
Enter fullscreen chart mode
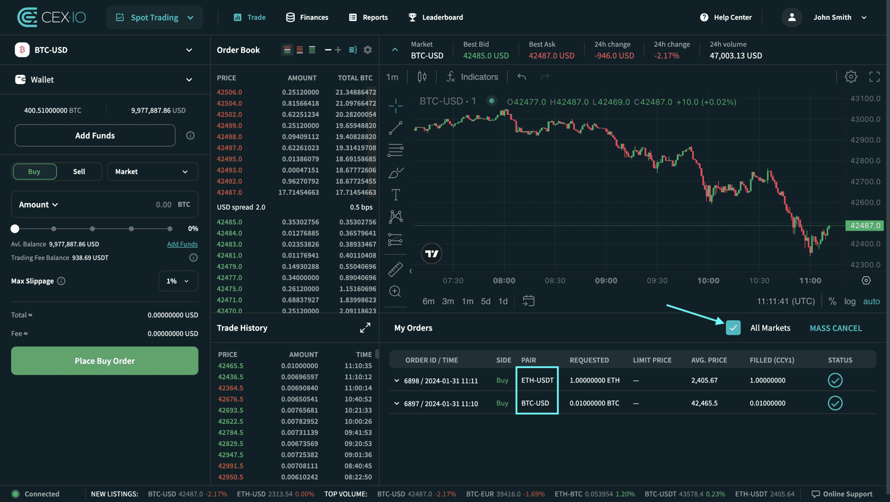point(874,77)
